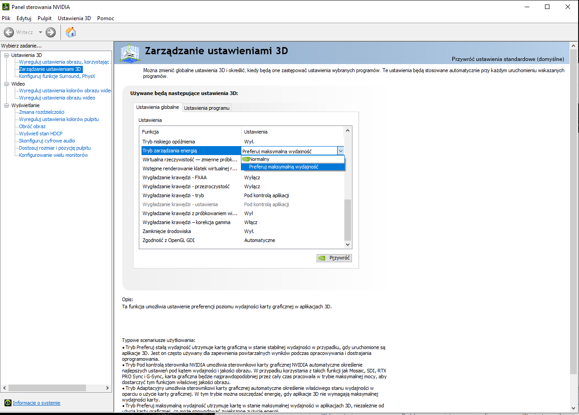Click the Forward arrow icon in toolbar
Screen dimensions: 579x415
coord(51,32)
